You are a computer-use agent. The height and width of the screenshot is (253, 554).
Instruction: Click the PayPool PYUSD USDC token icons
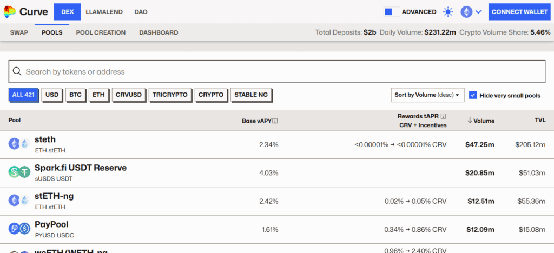pos(19,229)
